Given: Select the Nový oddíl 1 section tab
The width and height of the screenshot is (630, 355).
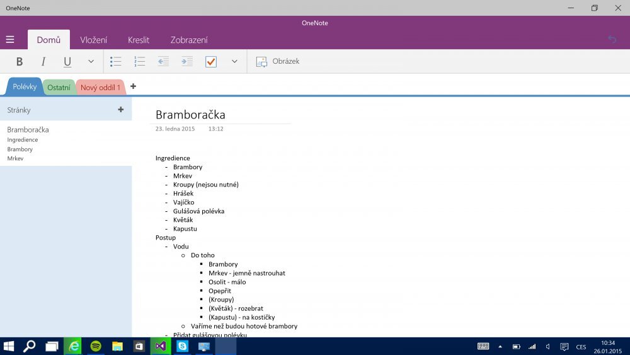Looking at the screenshot, I should [100, 87].
